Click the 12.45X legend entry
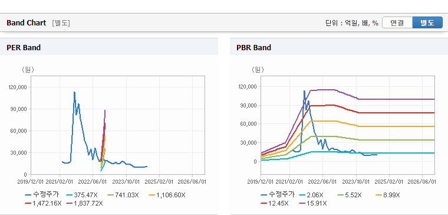448x215 pixels. coord(275,204)
